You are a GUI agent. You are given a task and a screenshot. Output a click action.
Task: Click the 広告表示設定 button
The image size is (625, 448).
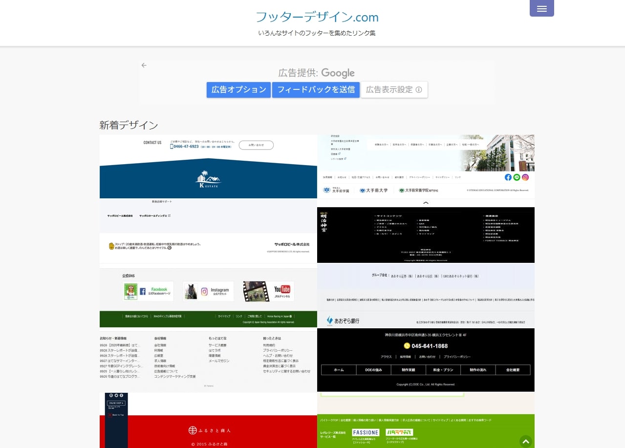point(394,89)
